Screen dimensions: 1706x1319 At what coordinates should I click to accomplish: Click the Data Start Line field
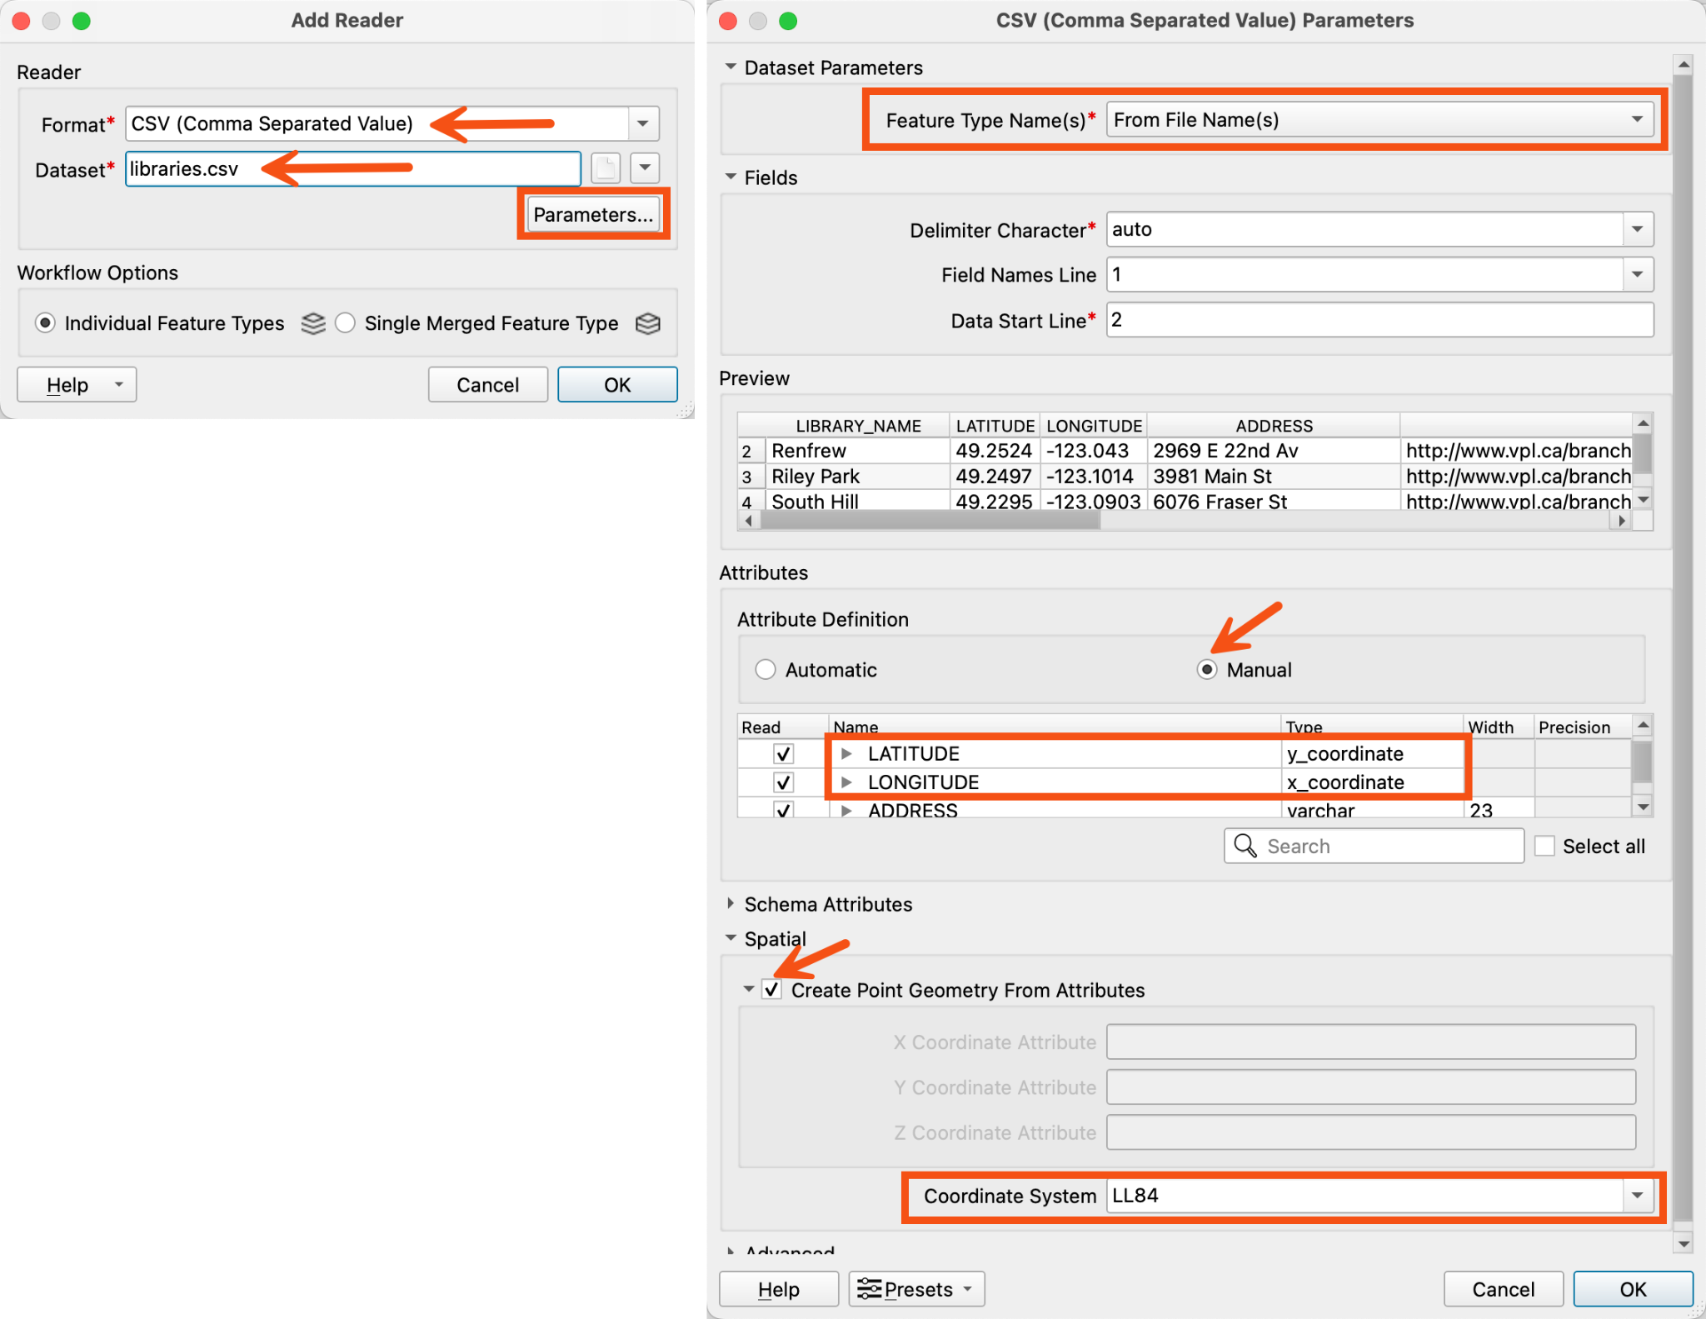click(x=1379, y=320)
